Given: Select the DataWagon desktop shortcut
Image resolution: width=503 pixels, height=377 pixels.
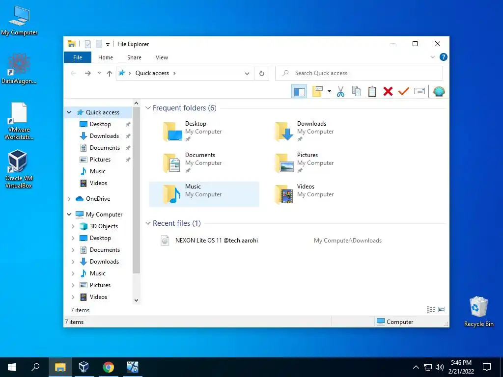Looking at the screenshot, I should click(19, 69).
